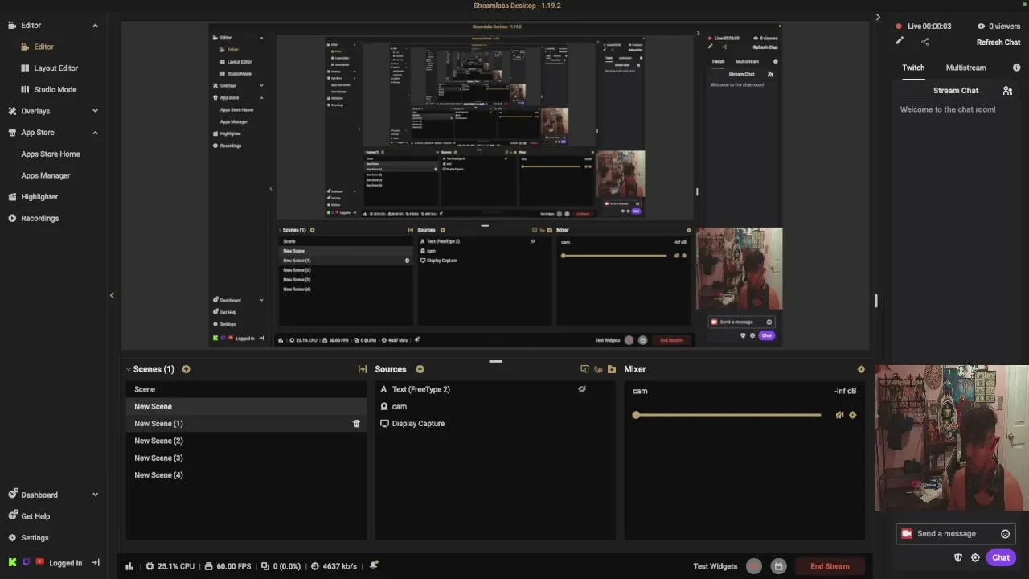Click the 25.1% CPU status
This screenshot has height=579, width=1029.
click(x=171, y=566)
